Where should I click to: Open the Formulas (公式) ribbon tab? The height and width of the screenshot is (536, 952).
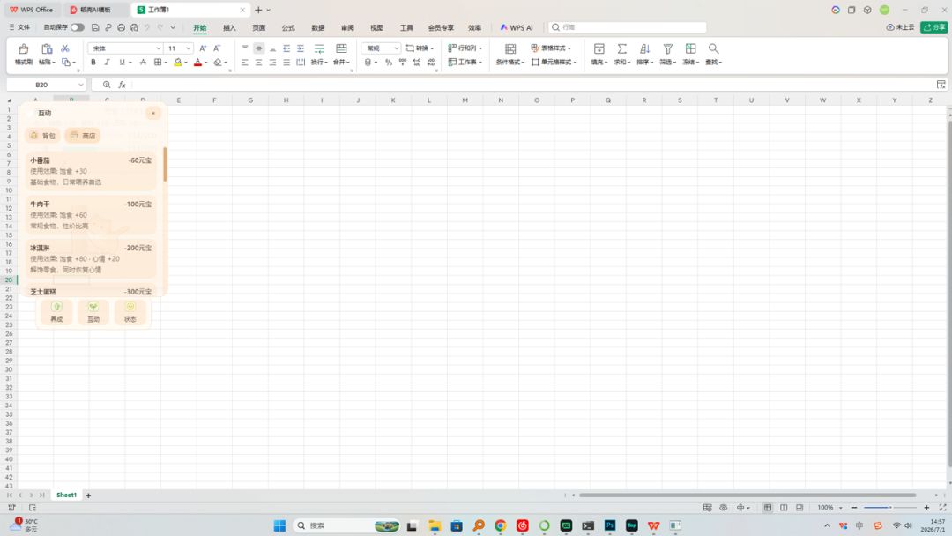pyautogui.click(x=288, y=28)
